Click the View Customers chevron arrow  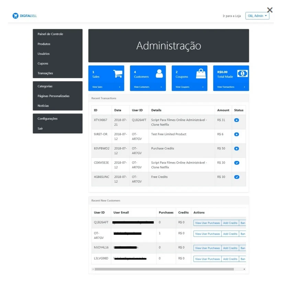click(x=161, y=87)
